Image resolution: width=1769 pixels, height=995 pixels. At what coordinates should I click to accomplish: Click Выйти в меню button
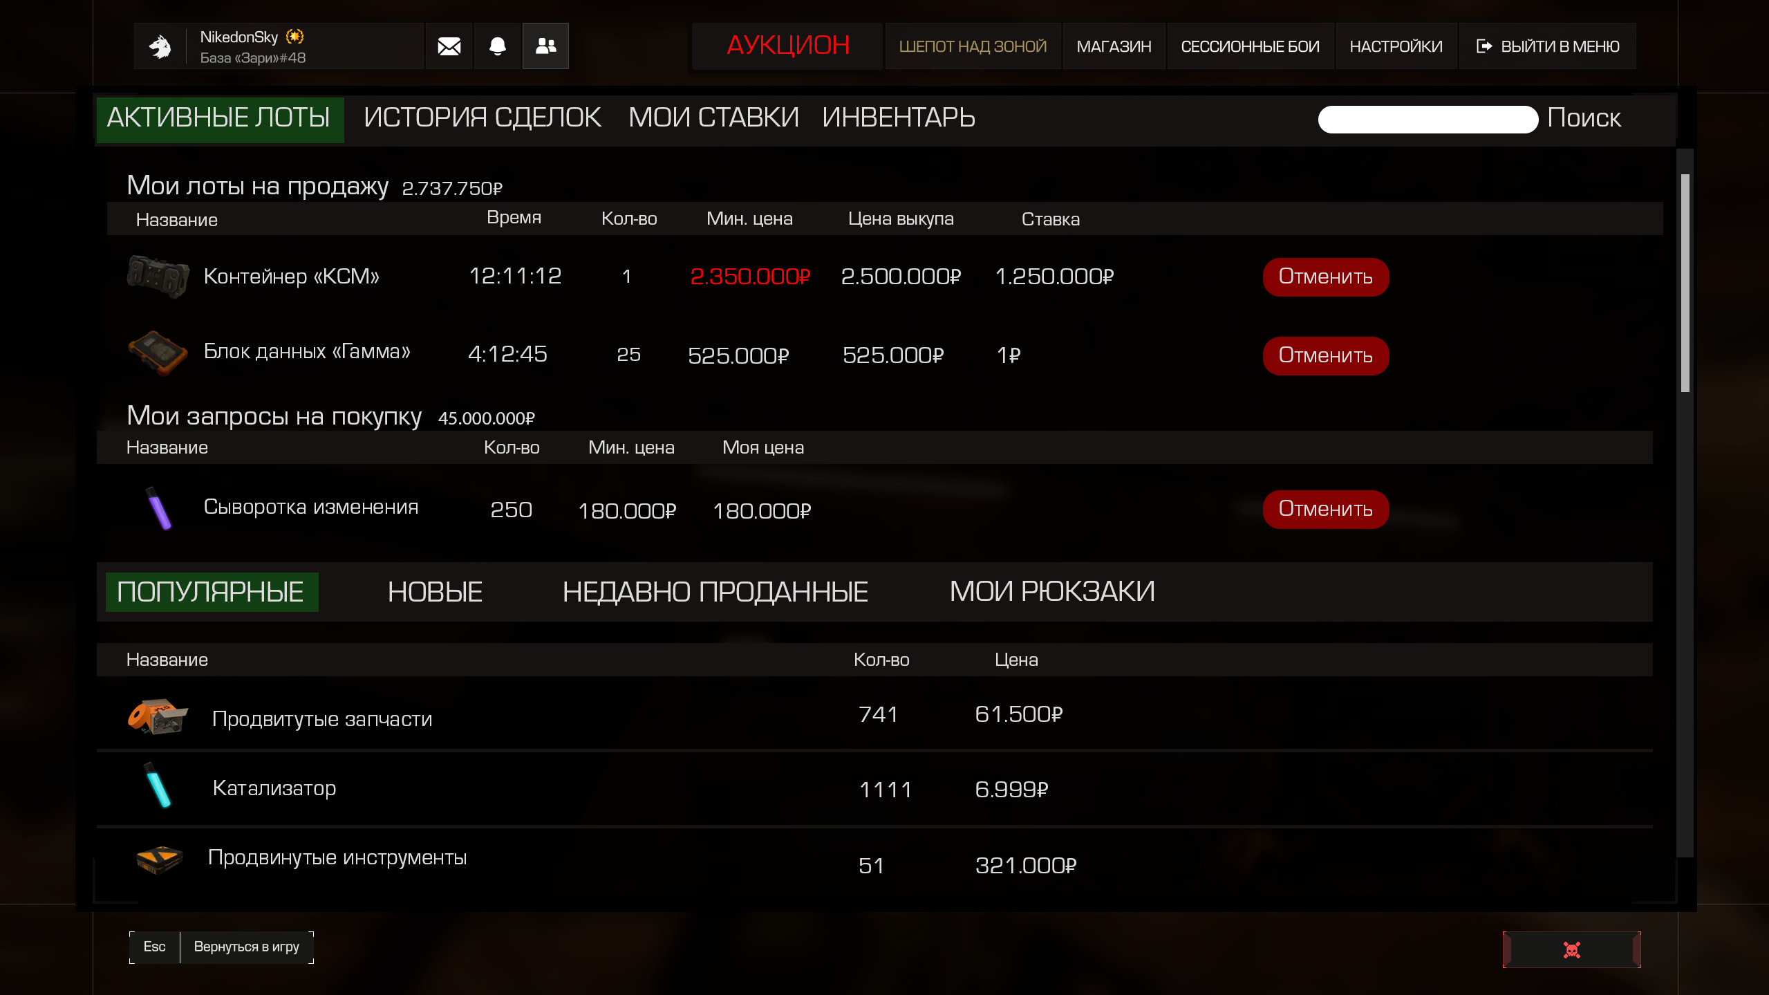[x=1548, y=46]
